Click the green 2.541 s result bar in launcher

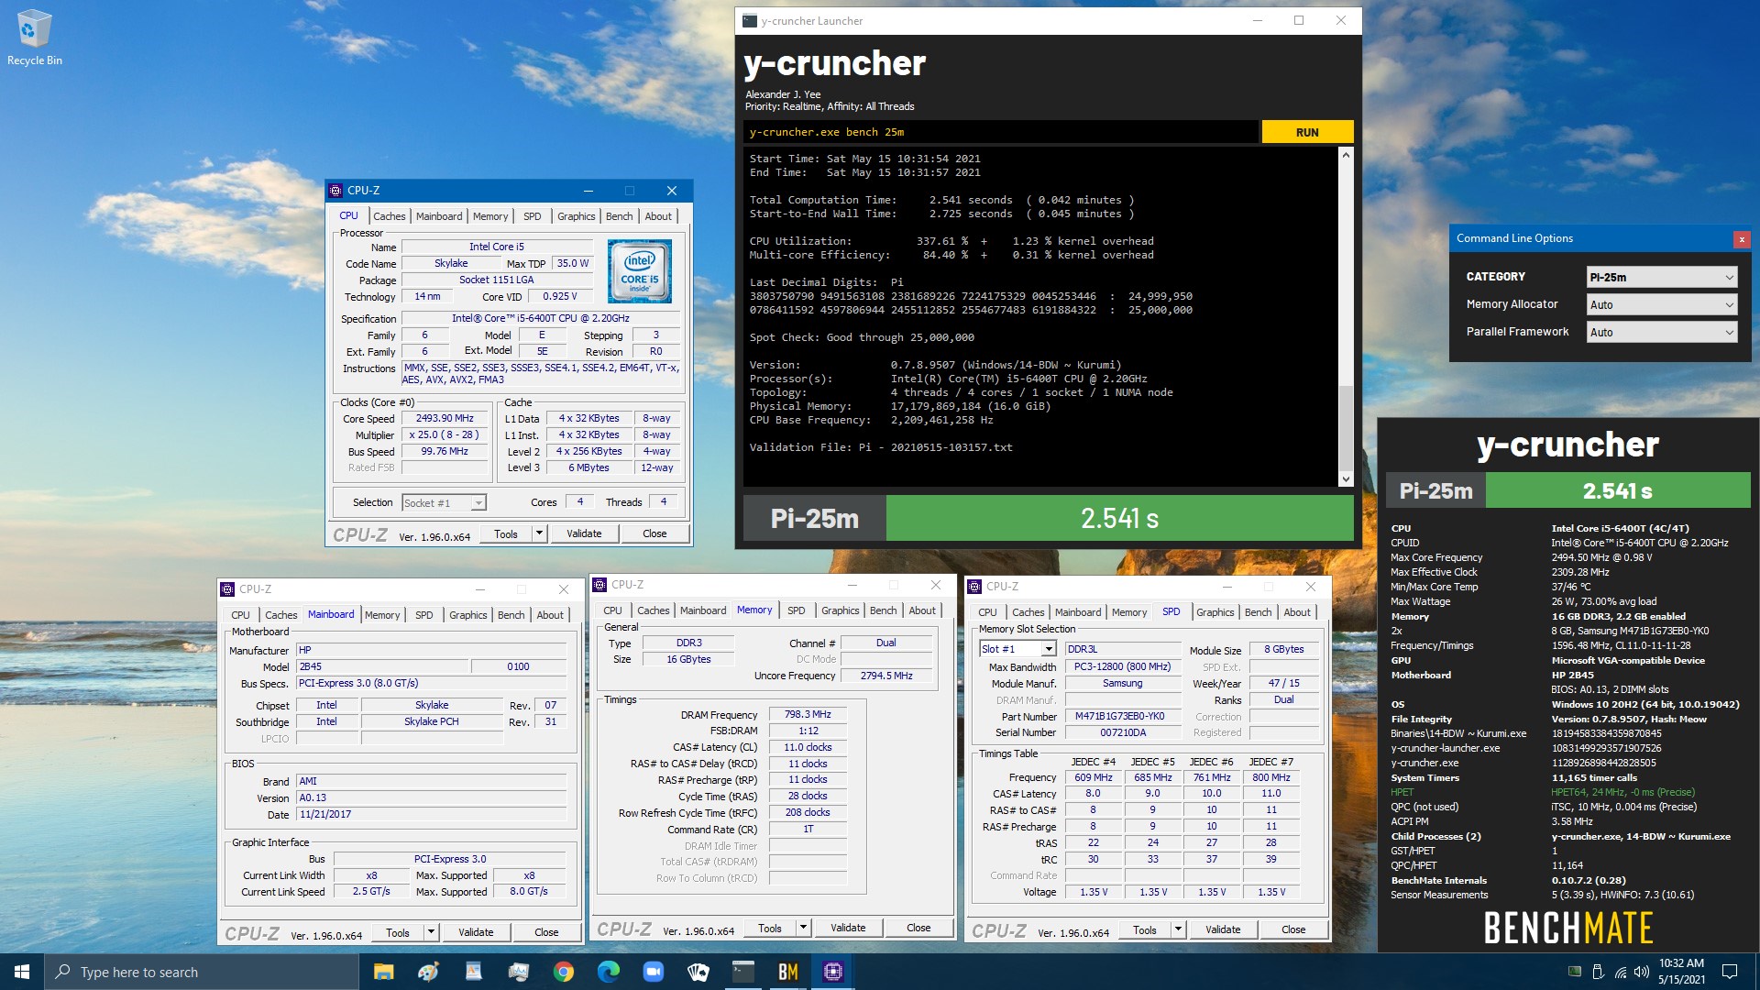1119,519
